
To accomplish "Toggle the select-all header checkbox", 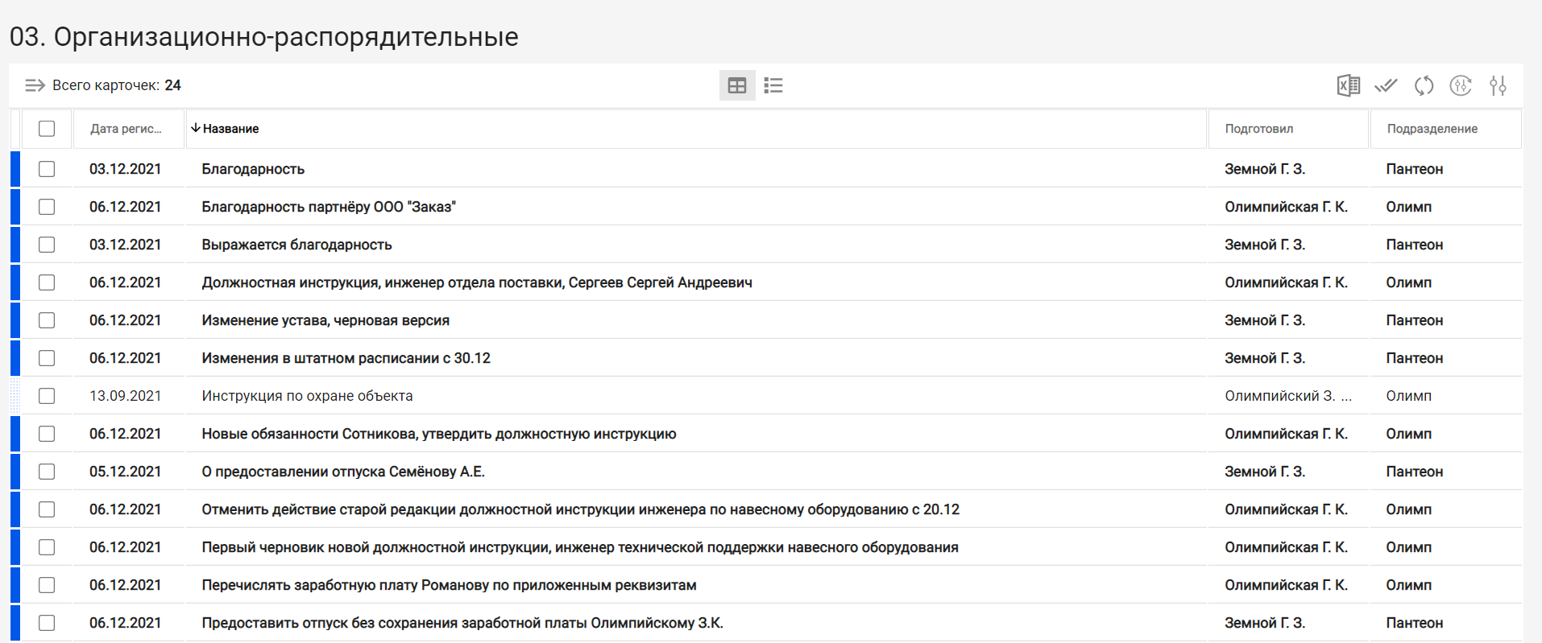I will click(47, 129).
